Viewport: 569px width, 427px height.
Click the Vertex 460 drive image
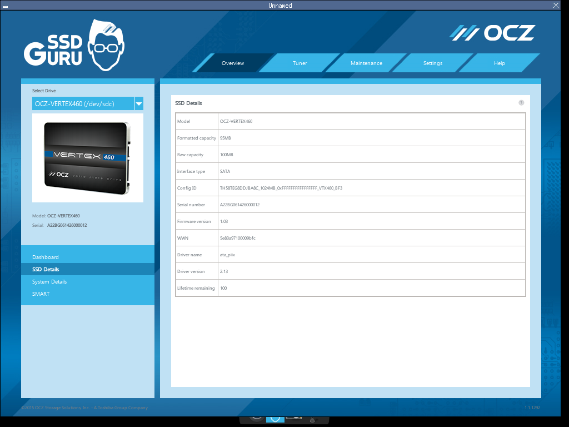point(88,158)
